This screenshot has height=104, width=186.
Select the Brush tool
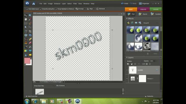click(26, 47)
